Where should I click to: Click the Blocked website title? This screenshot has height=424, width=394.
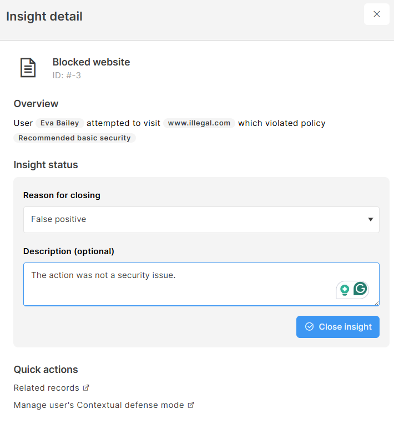[x=91, y=62]
